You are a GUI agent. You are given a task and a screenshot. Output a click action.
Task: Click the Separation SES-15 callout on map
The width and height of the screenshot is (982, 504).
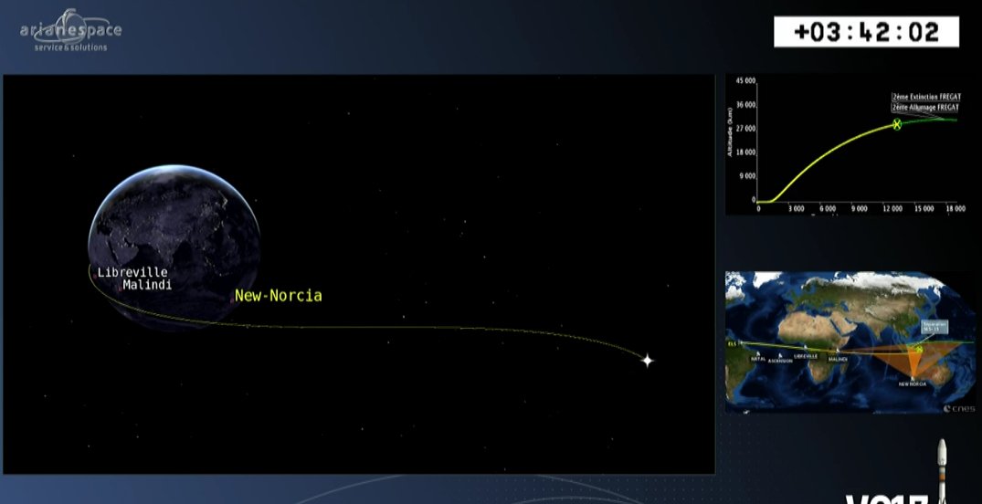pyautogui.click(x=933, y=327)
